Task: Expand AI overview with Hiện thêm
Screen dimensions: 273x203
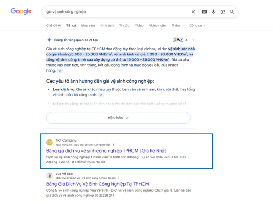Action: click(x=118, y=118)
